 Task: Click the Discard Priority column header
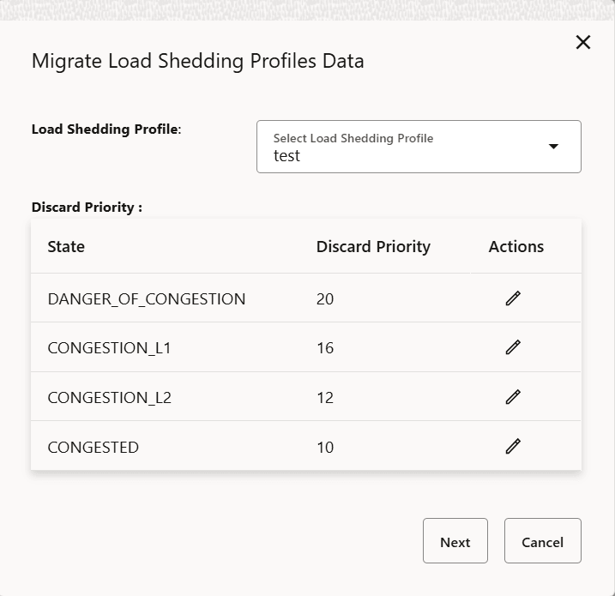373,247
